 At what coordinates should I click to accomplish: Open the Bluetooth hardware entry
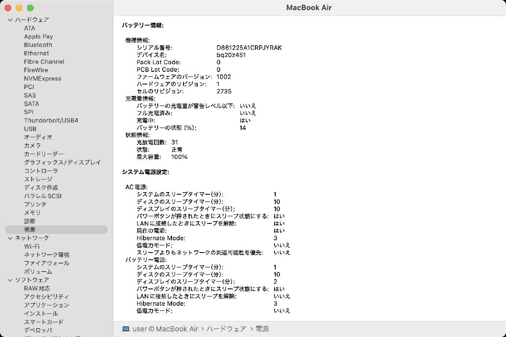(38, 45)
